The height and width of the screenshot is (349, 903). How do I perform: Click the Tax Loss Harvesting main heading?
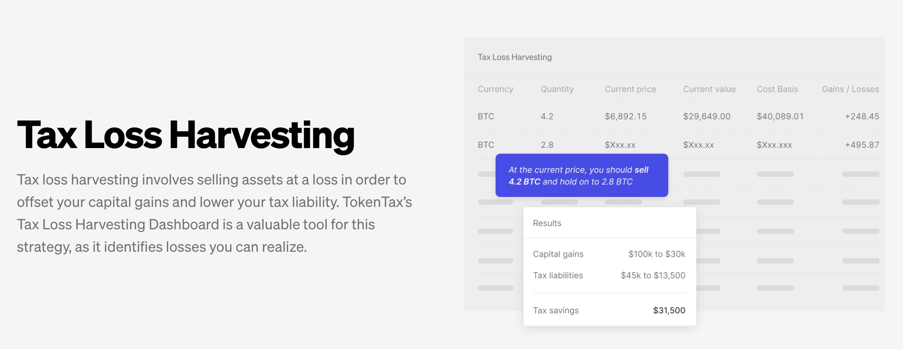[x=186, y=135]
